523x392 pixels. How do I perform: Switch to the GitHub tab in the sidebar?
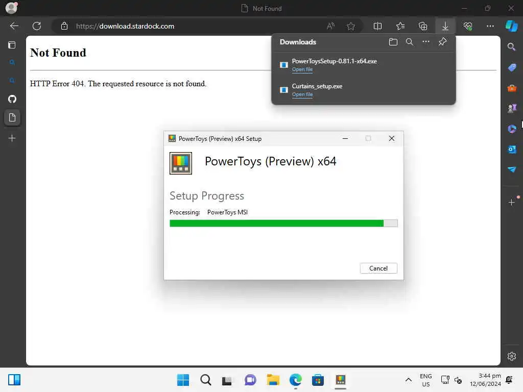point(12,99)
